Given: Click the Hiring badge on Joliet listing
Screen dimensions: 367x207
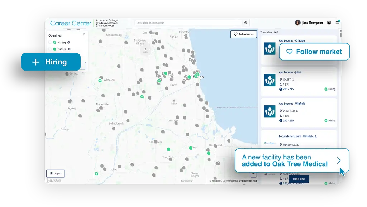Looking at the screenshot, I should click(330, 89).
